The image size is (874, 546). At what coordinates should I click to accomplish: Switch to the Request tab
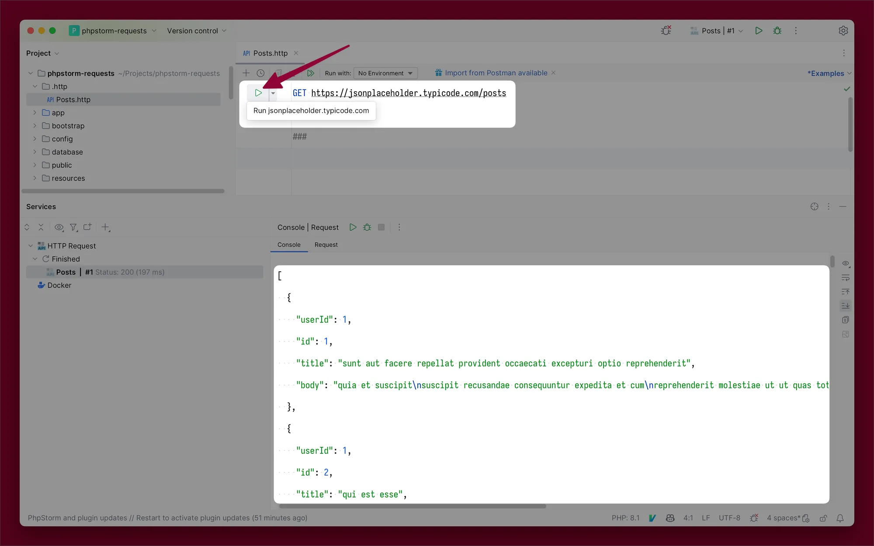[x=326, y=245]
